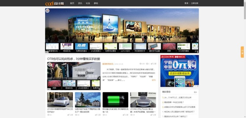Click the eye icon under French building card
The width and height of the screenshot is (246, 118).
click(76, 115)
